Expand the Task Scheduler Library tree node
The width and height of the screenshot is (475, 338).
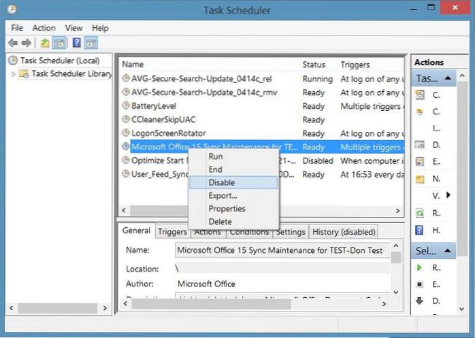pos(13,73)
